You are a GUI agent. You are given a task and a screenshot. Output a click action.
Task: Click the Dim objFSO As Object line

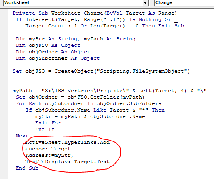click(x=48, y=45)
